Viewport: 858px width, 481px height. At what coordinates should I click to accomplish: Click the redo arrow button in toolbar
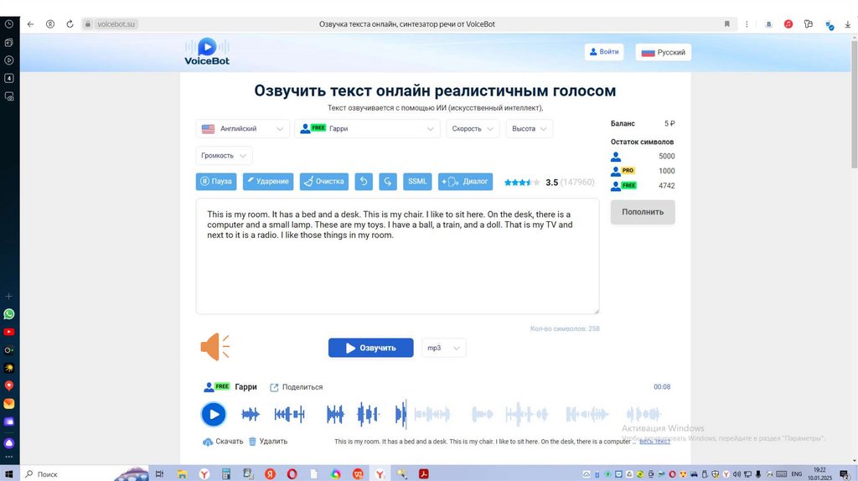387,182
